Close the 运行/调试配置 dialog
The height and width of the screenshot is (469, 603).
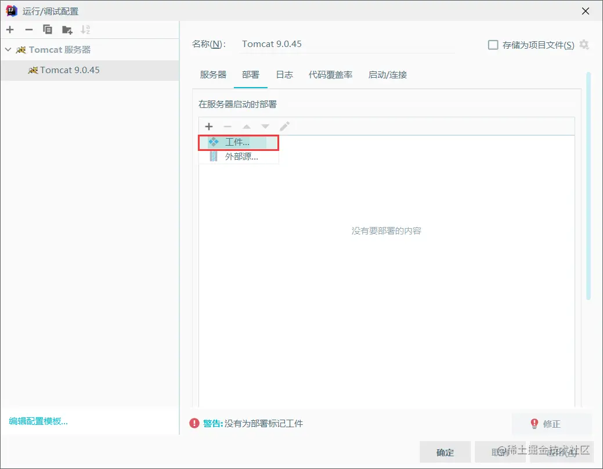pos(586,11)
